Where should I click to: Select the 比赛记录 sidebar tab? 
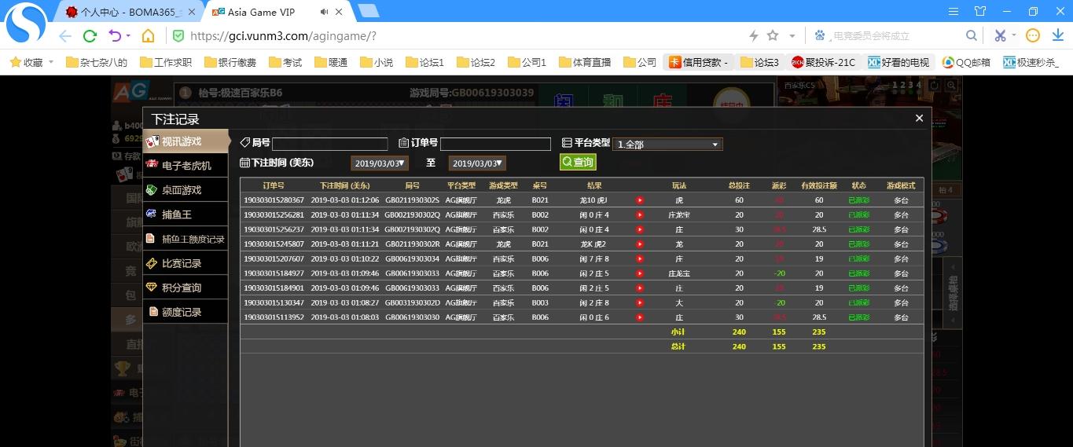click(186, 263)
